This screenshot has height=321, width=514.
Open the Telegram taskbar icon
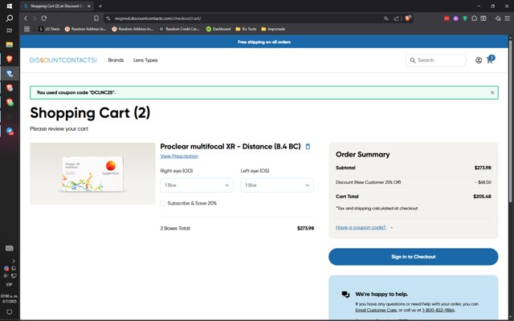10,132
